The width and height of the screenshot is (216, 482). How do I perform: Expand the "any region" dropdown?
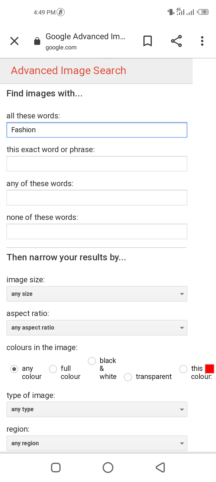[97, 443]
